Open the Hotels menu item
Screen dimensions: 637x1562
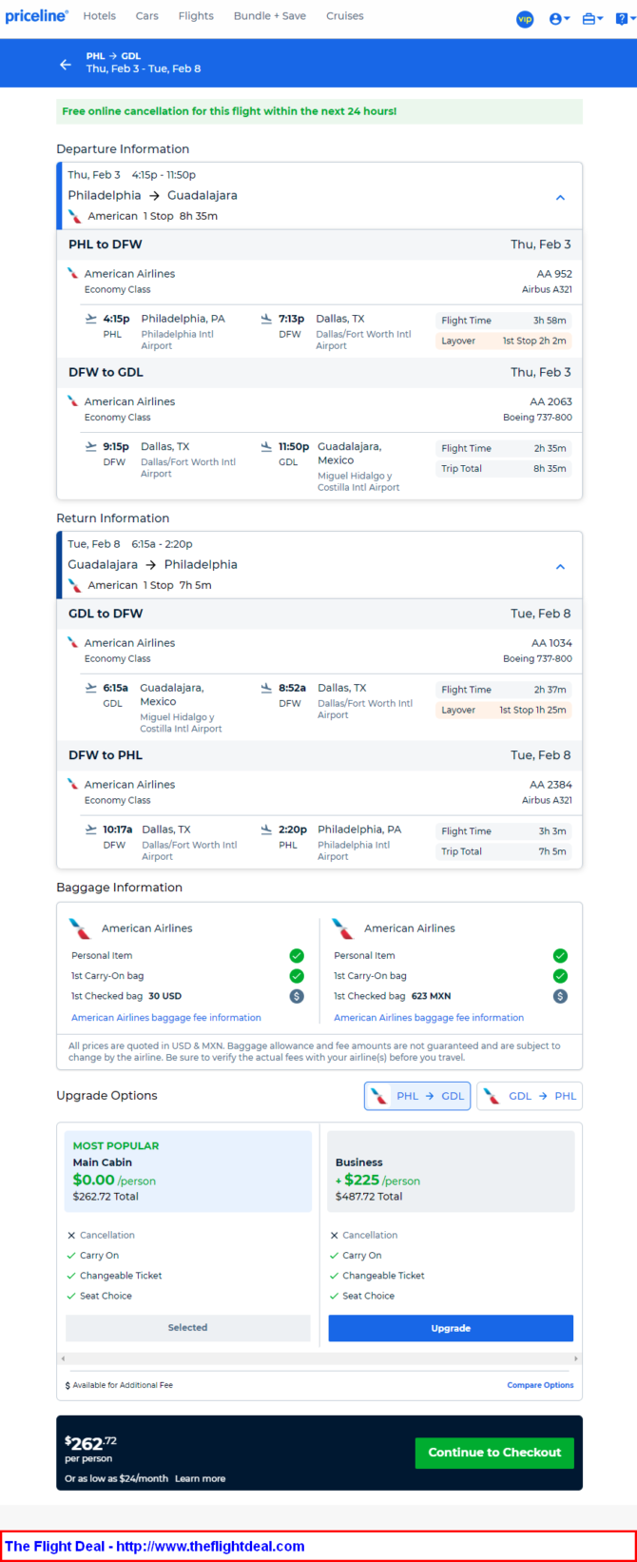99,16
